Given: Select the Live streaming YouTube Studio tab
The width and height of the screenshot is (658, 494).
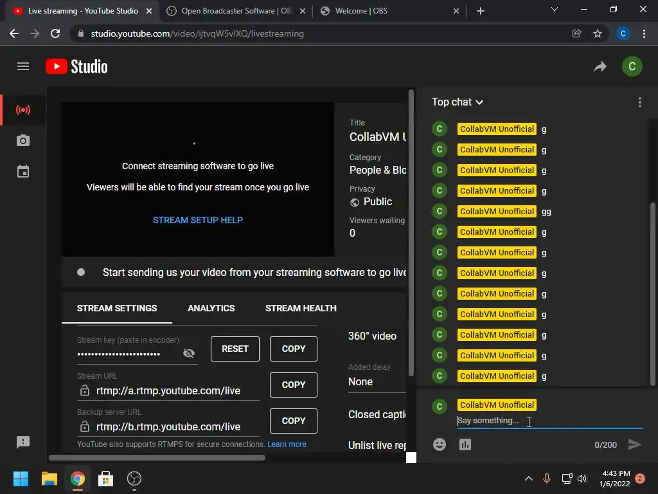Looking at the screenshot, I should 83,11.
